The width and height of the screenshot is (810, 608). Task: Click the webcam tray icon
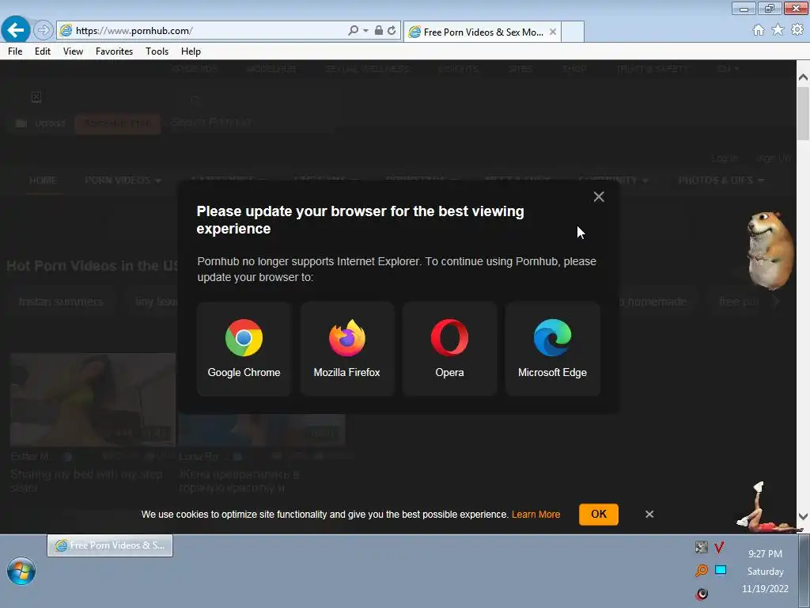[x=702, y=594]
